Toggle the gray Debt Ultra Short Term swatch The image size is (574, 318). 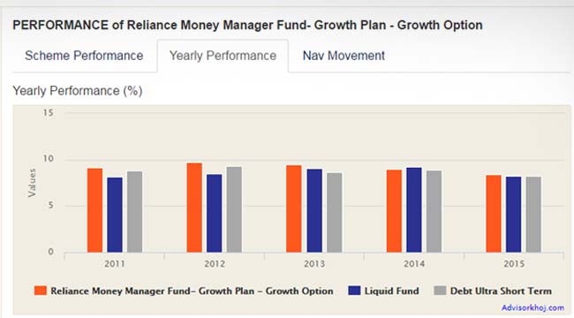(440, 291)
